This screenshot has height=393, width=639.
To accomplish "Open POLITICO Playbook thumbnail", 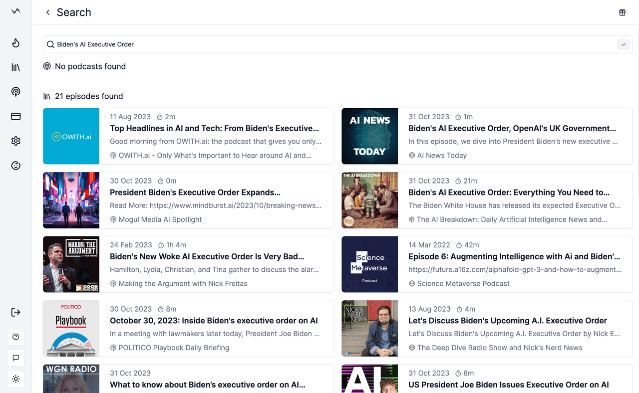I will 71,329.
